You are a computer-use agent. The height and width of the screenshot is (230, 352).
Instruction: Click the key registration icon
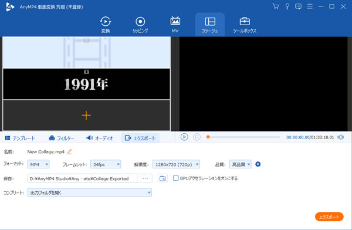(287, 6)
